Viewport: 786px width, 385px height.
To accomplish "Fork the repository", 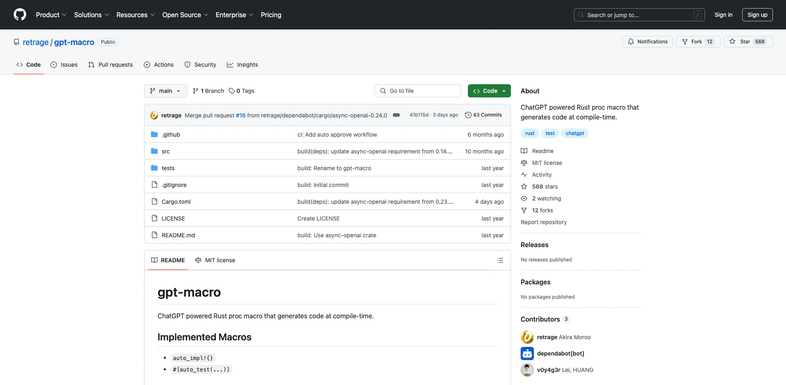I will [698, 42].
